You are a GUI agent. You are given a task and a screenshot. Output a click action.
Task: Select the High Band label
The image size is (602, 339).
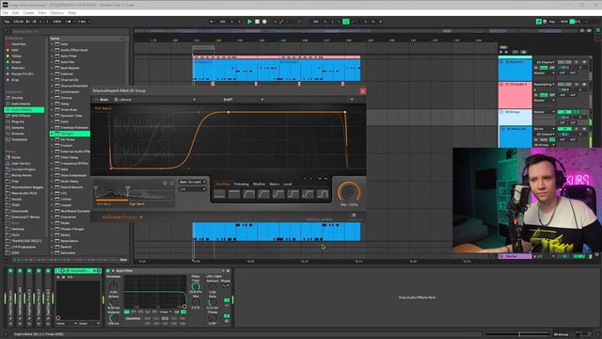[136, 204]
